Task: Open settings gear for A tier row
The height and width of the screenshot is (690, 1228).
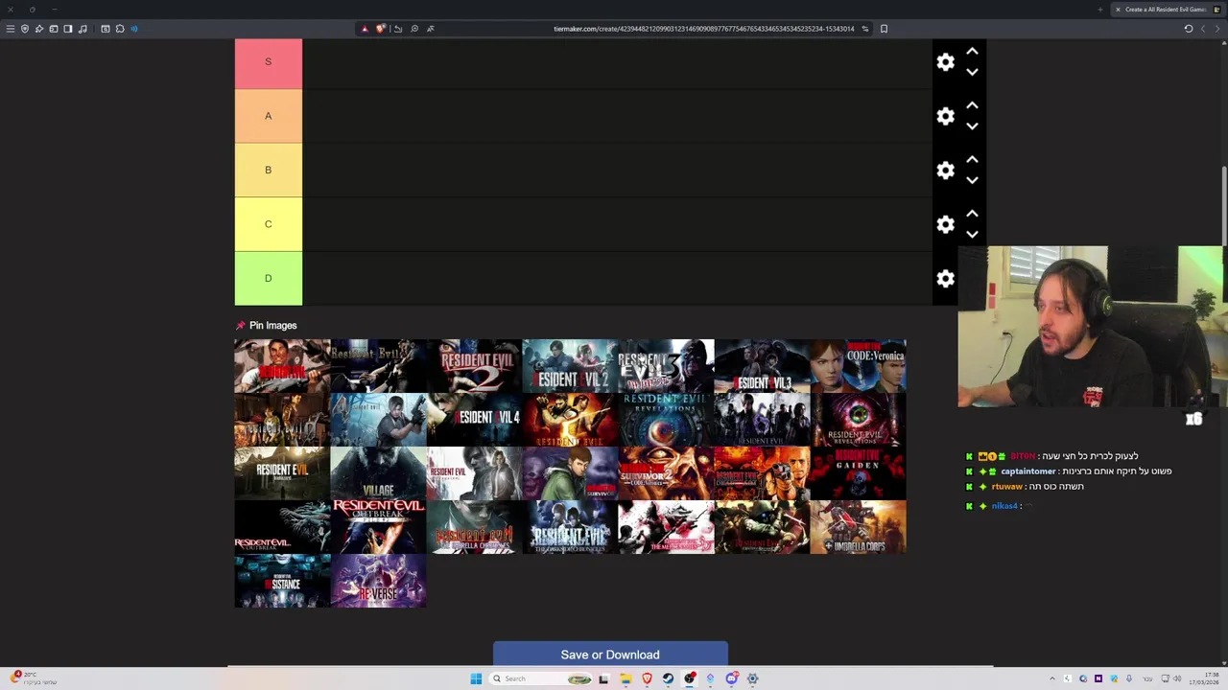Action: pos(945,116)
